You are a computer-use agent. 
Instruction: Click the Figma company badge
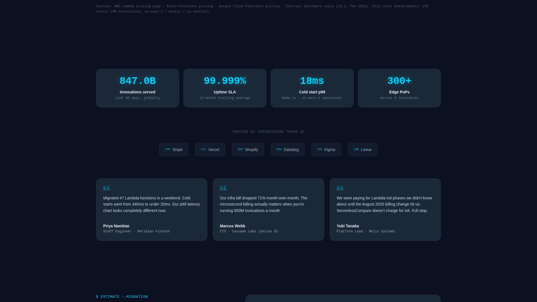click(x=326, y=150)
